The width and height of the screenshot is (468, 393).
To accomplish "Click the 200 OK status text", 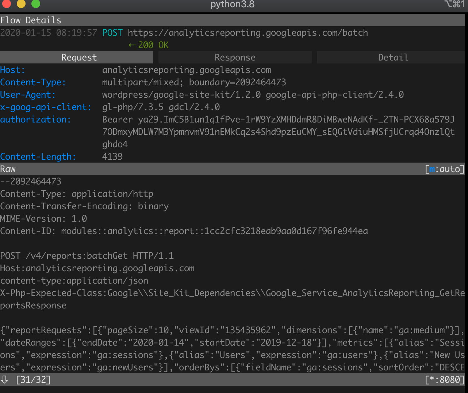I will pos(153,45).
